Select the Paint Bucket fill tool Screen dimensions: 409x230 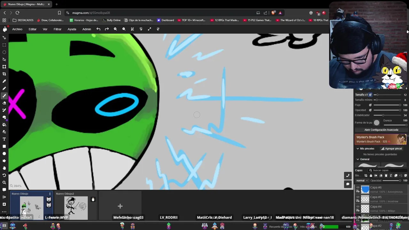(x=4, y=125)
